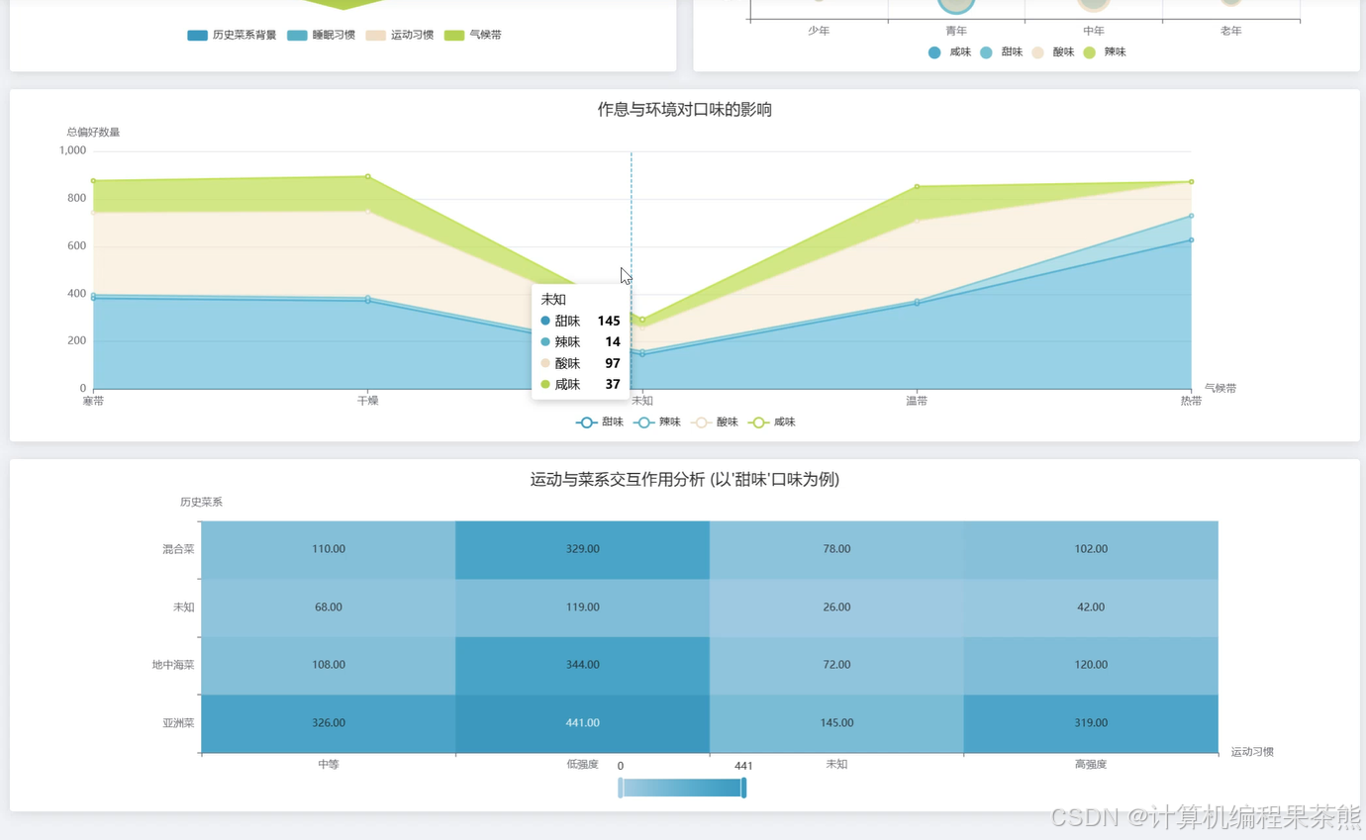This screenshot has width=1366, height=840.
Task: Toggle 辣味 in the age-group chart legend
Action: [1104, 52]
